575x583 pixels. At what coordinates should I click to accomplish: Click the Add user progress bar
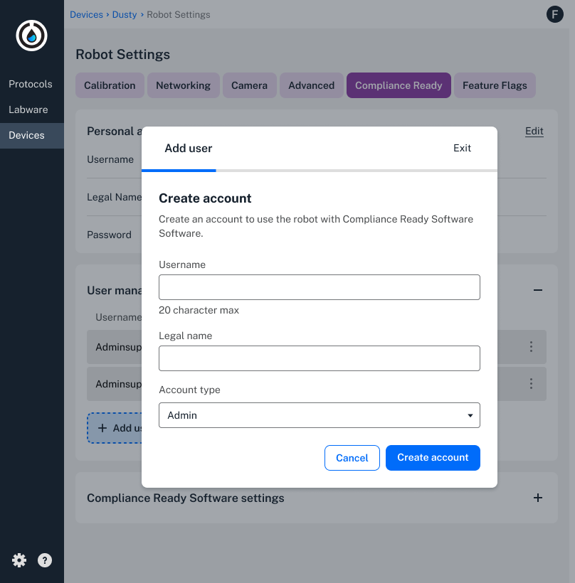320,171
